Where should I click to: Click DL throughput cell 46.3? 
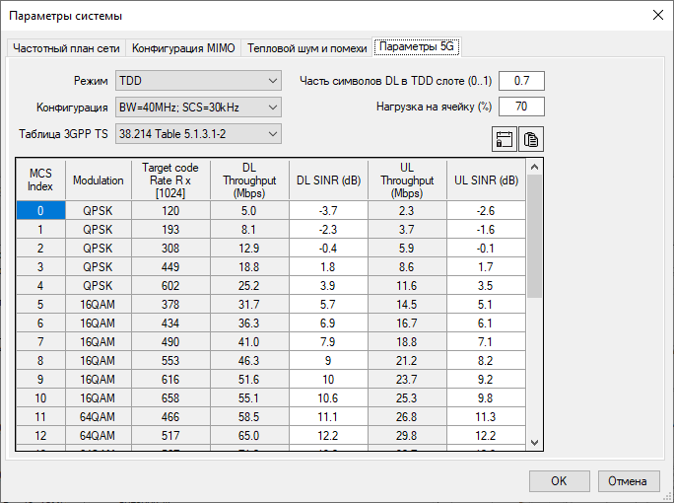pyautogui.click(x=249, y=360)
